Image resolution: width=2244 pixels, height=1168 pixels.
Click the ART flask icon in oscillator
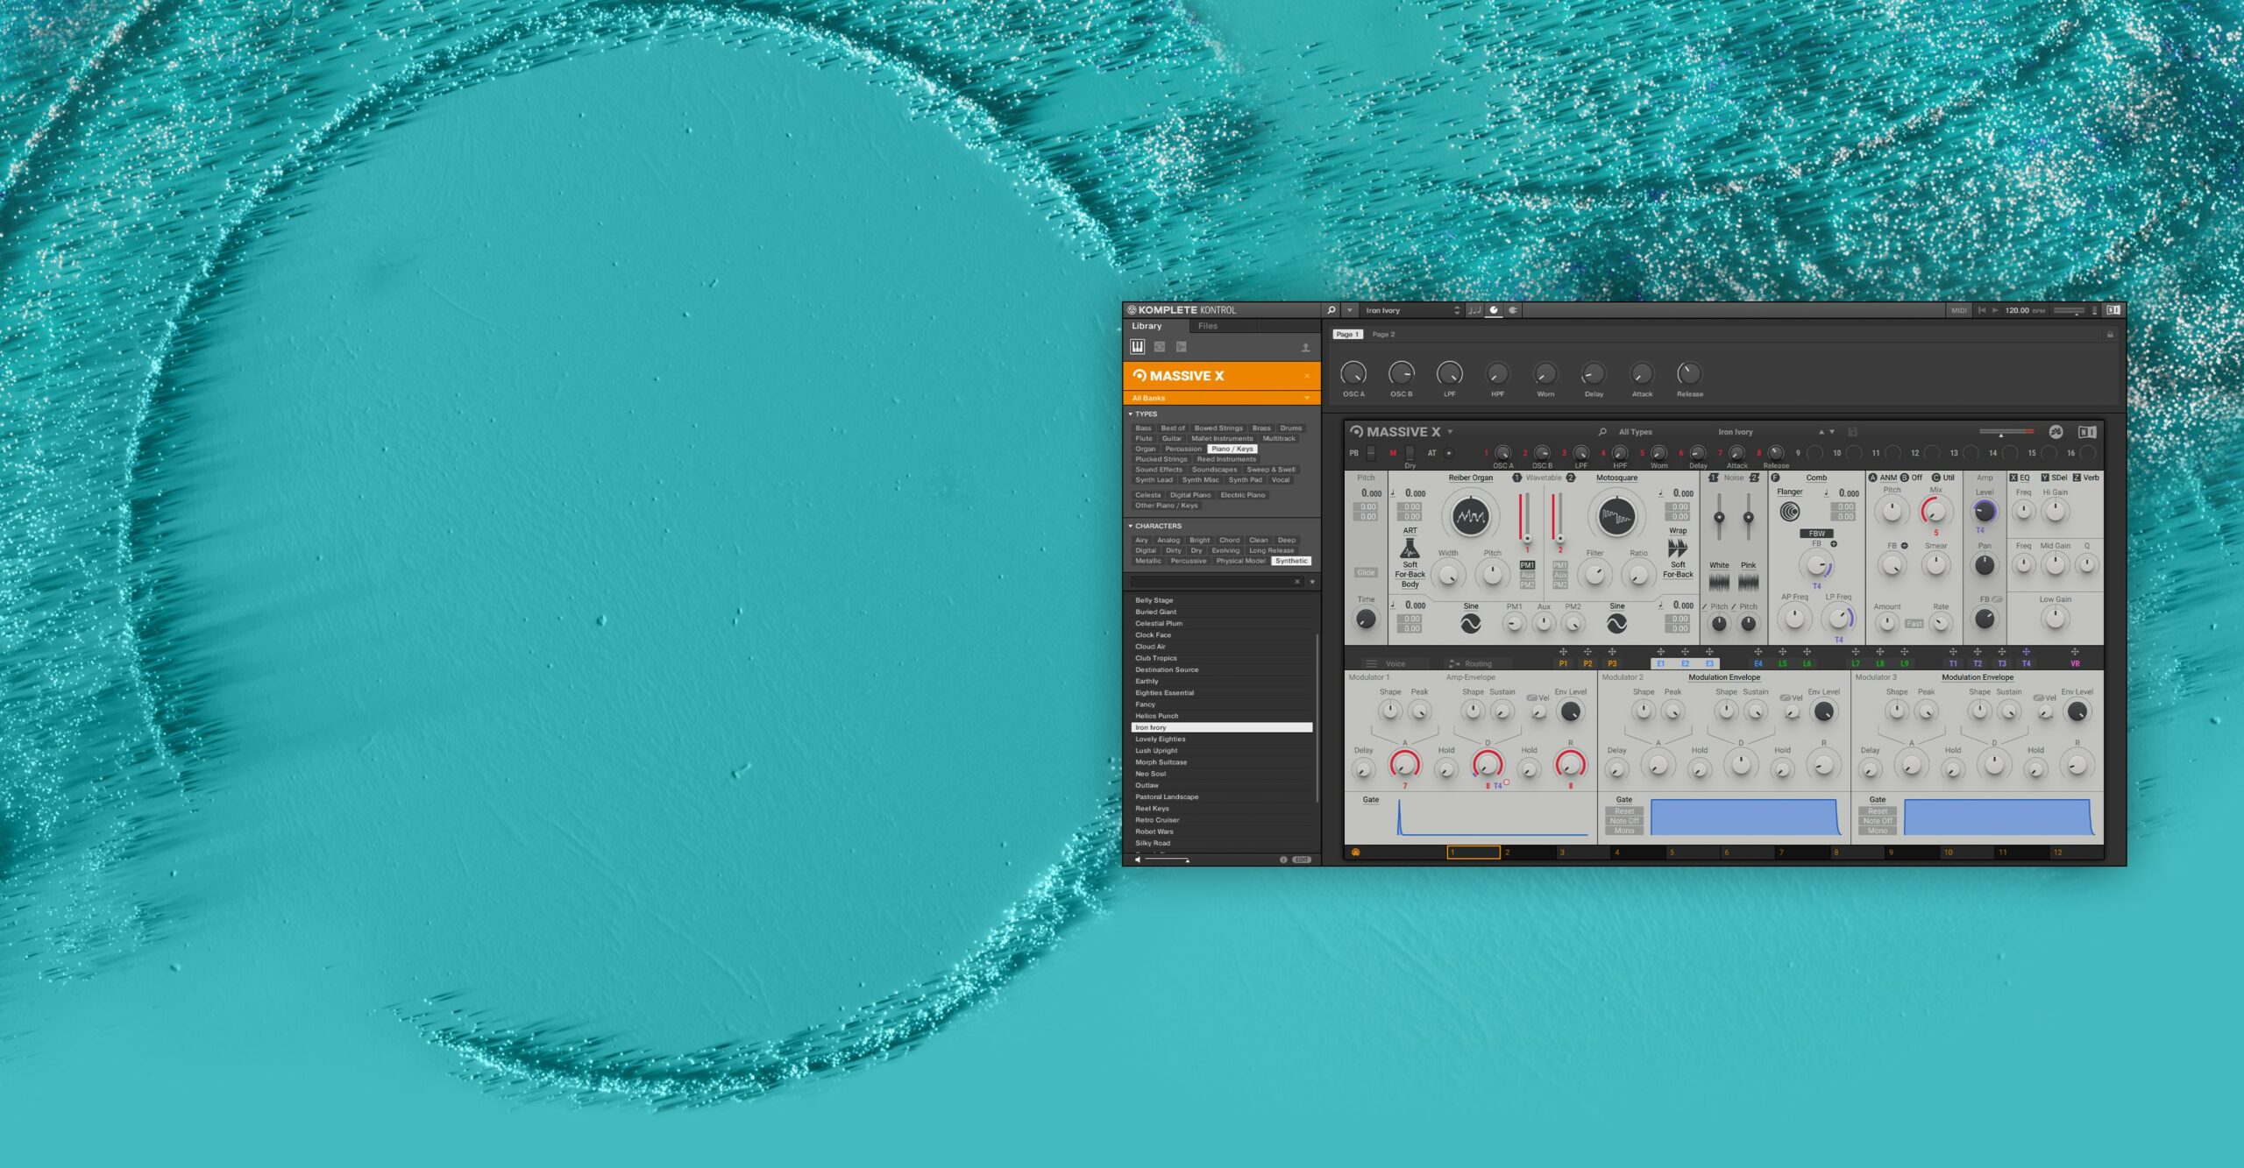(x=1410, y=549)
